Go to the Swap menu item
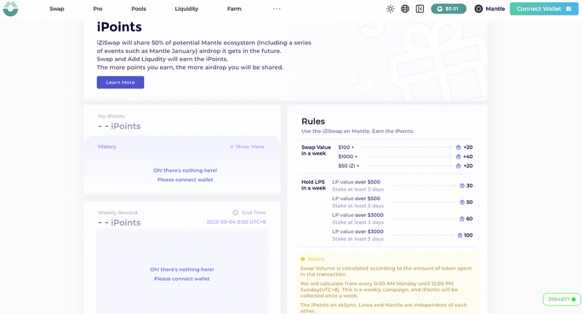Screen dimensions: 583x314 click(x=57, y=9)
